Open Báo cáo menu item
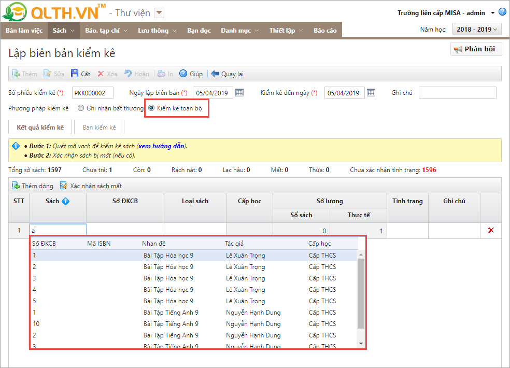This screenshot has height=368, width=510. (325, 31)
